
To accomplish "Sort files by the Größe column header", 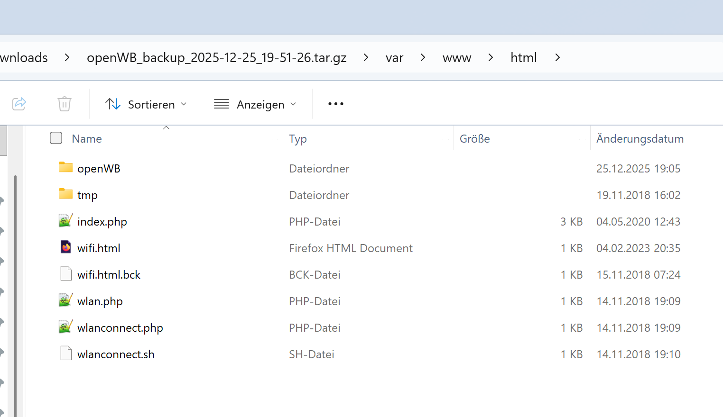I will pyautogui.click(x=474, y=138).
